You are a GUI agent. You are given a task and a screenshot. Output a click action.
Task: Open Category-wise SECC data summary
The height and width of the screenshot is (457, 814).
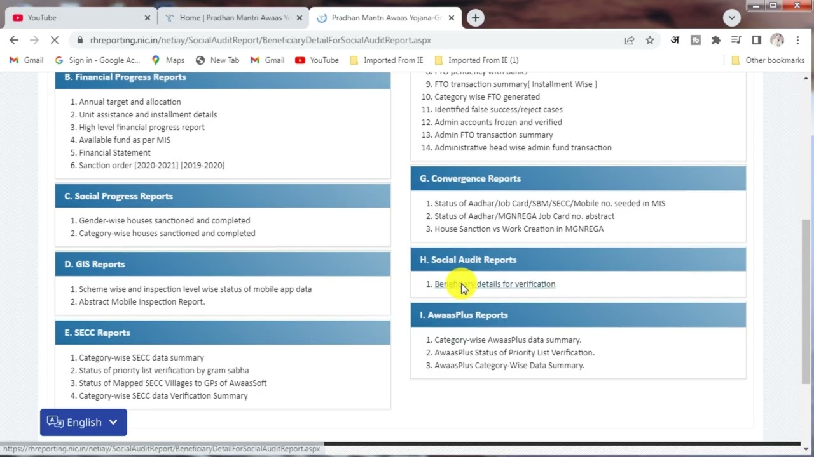[x=141, y=357]
